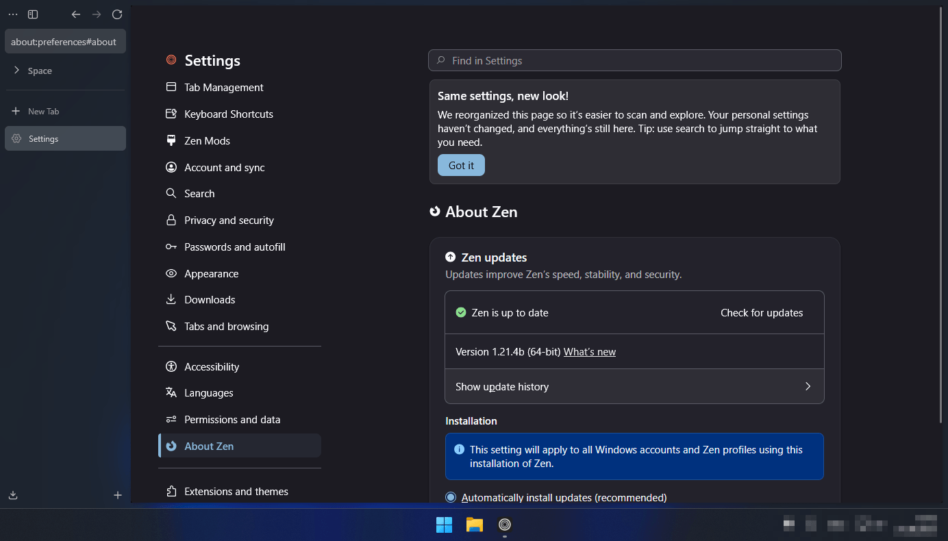
Task: Open Appearance settings section
Action: point(240,273)
